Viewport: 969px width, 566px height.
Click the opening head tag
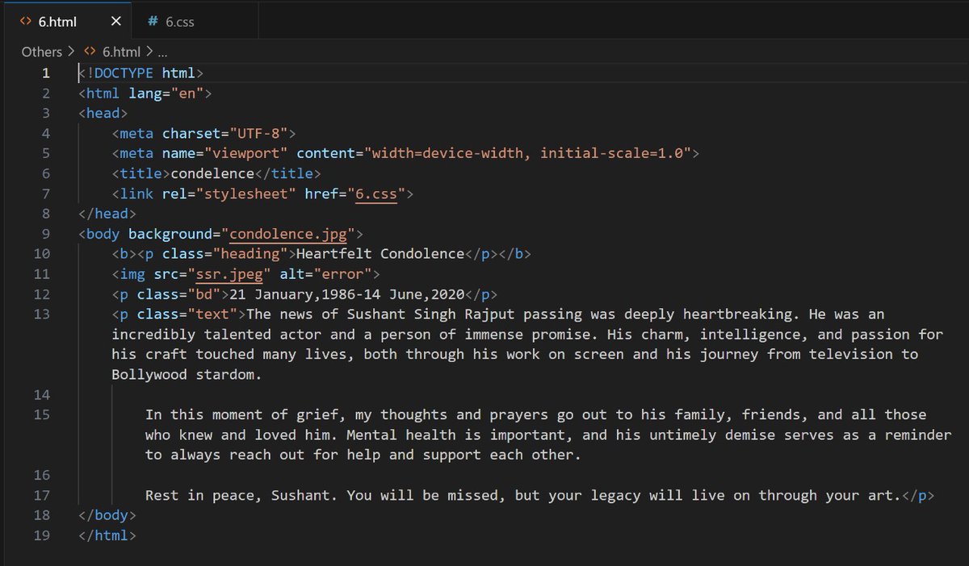pos(103,113)
